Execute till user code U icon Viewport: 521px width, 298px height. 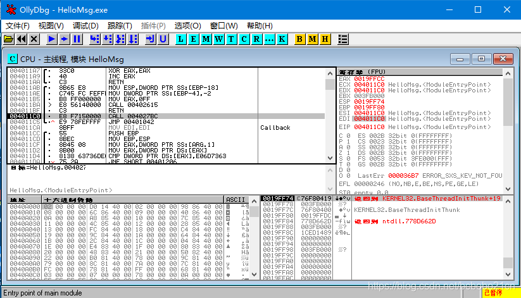click(x=163, y=39)
